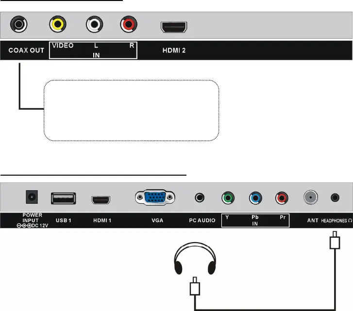Click the ANT antenna connector
The height and width of the screenshot is (311, 353).
coord(309,197)
